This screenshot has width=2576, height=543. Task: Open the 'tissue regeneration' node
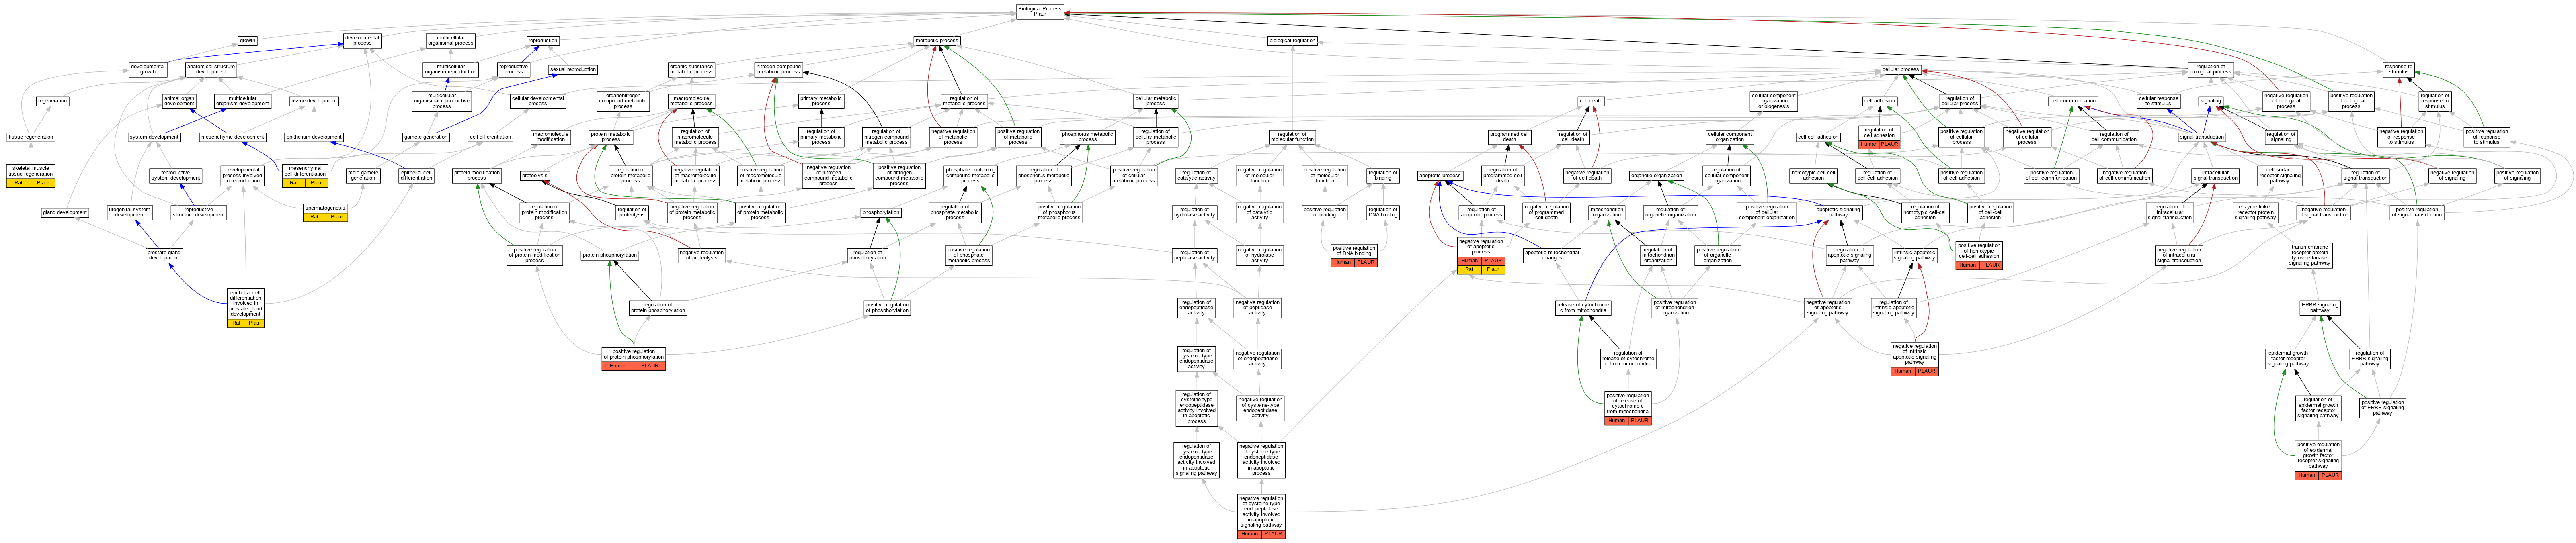click(x=31, y=137)
